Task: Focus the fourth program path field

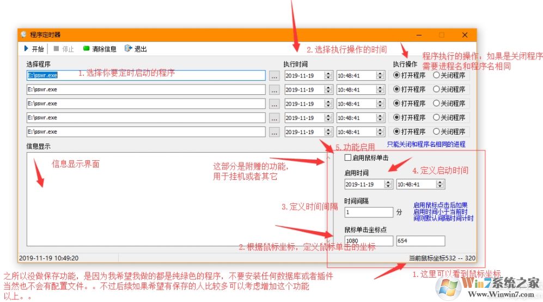Action: coord(146,118)
